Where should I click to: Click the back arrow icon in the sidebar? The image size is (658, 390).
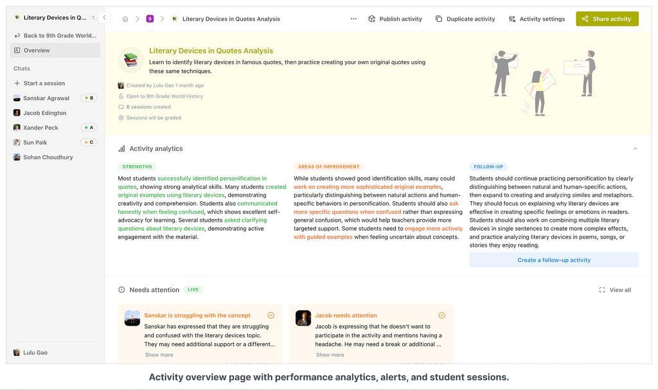17,36
